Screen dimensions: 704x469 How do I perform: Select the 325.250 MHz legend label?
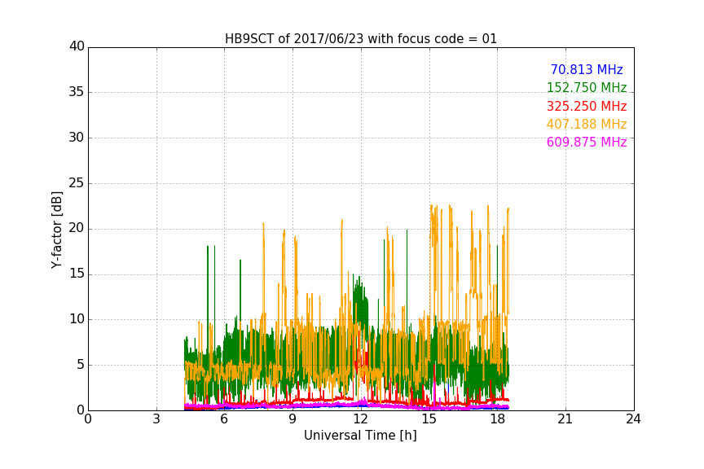click(587, 106)
